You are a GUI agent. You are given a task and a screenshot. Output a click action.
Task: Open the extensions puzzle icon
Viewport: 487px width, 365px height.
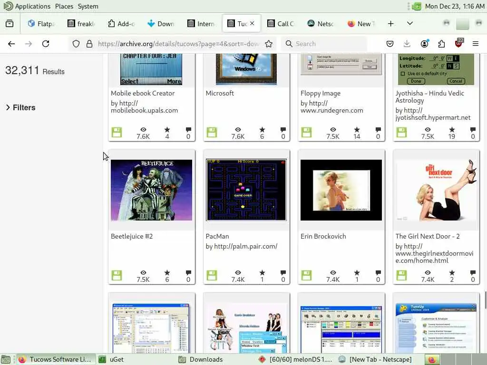click(441, 44)
